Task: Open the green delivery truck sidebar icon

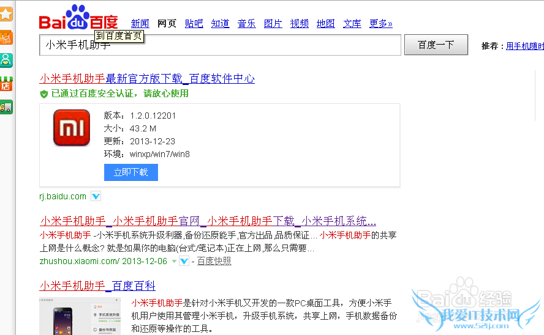Action: (6, 107)
